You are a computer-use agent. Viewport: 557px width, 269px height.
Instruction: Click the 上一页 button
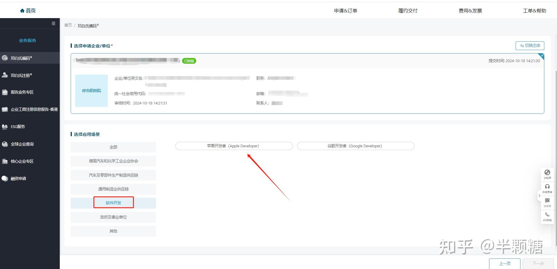pyautogui.click(x=504, y=264)
